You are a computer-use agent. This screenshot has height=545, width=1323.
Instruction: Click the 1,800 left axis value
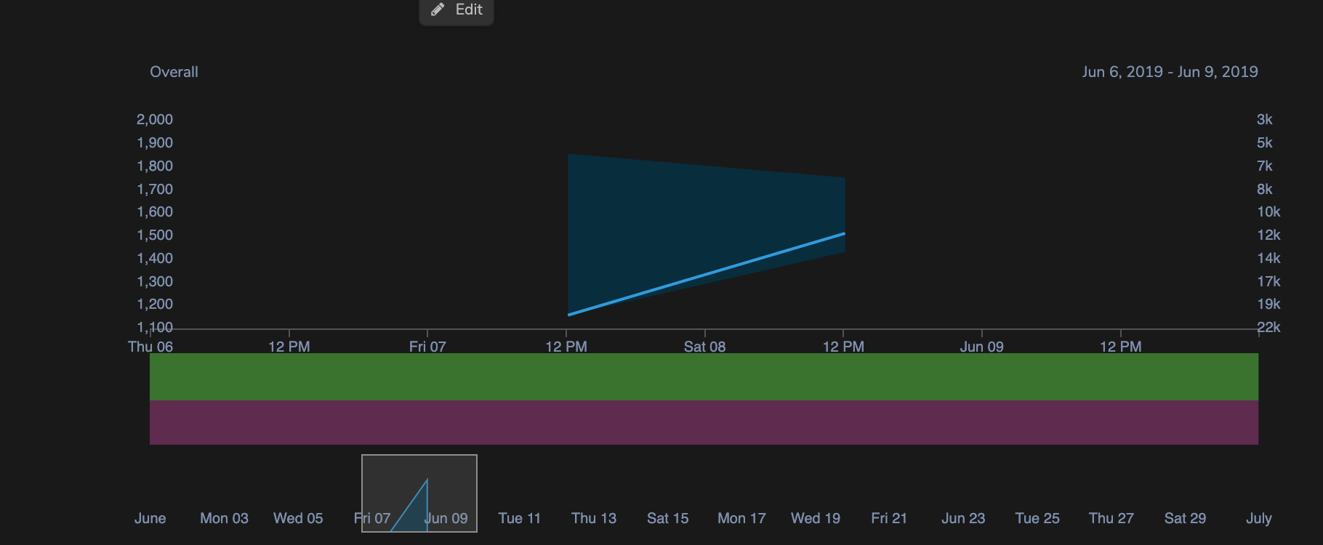pyautogui.click(x=155, y=166)
